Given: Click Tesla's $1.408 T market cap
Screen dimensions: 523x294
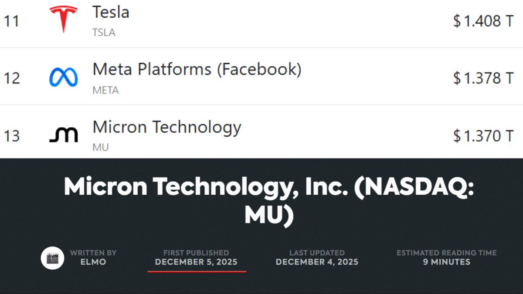Looking at the screenshot, I should [x=483, y=21].
